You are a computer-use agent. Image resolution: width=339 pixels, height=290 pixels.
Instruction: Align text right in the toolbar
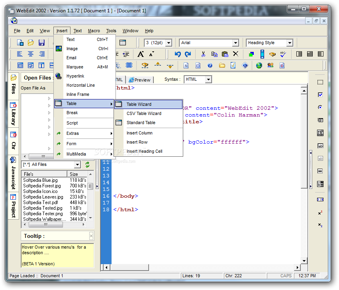pyautogui.click(x=42, y=54)
